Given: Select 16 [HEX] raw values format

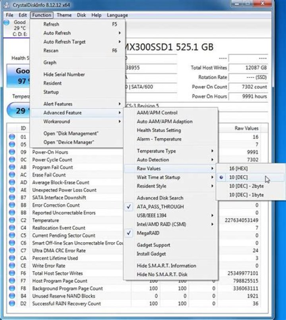Looking at the screenshot, I should pos(250,169).
